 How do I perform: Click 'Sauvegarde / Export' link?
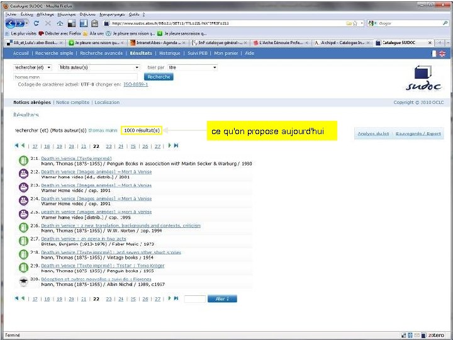(x=418, y=133)
